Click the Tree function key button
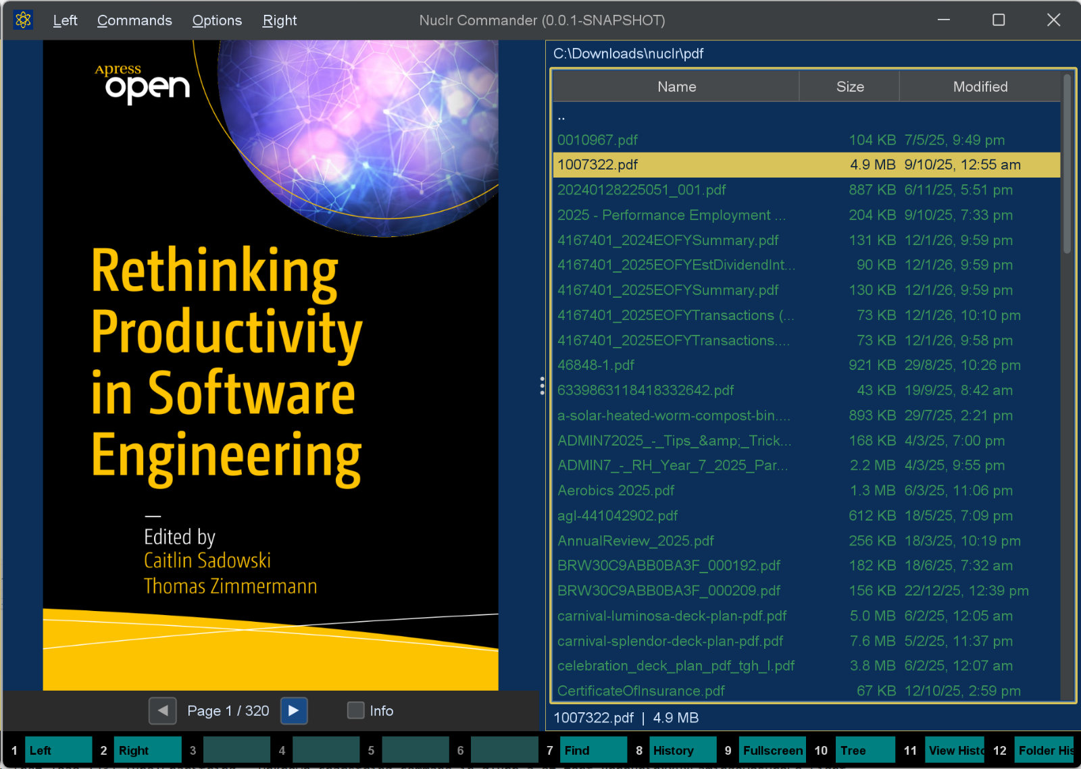This screenshot has width=1081, height=769. point(865,750)
